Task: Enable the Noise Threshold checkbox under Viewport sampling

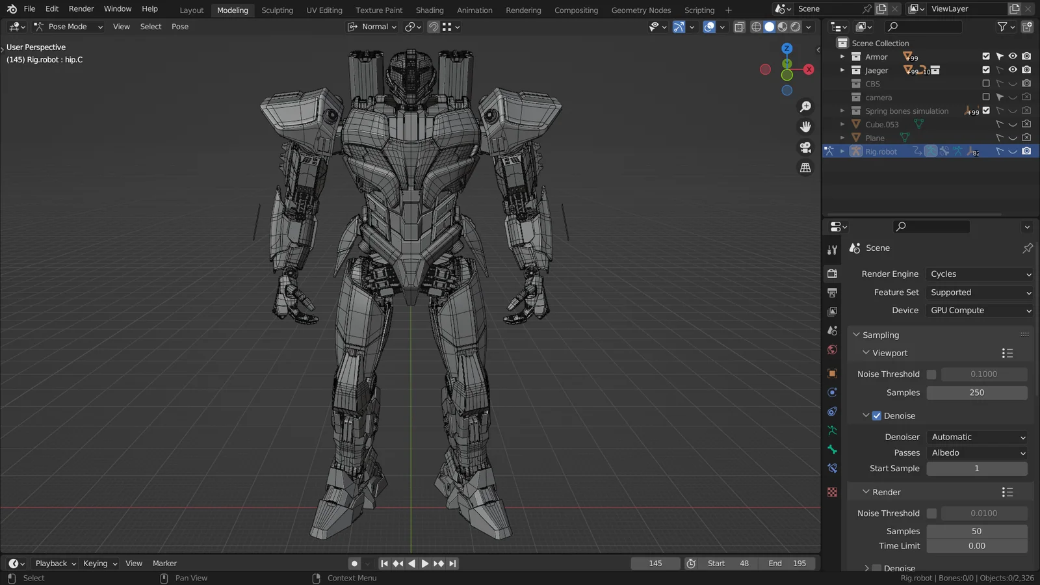Action: coord(931,374)
